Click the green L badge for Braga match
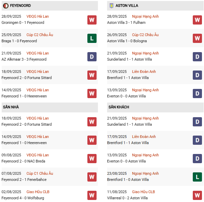204x202 pixels. pos(92,38)
